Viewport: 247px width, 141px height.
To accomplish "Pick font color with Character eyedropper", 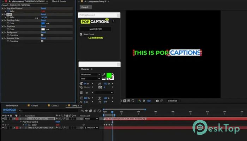I will (104, 75).
